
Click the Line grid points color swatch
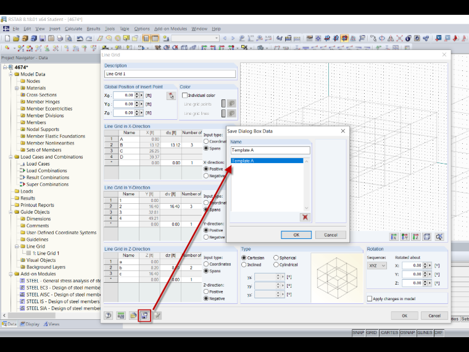point(223,104)
